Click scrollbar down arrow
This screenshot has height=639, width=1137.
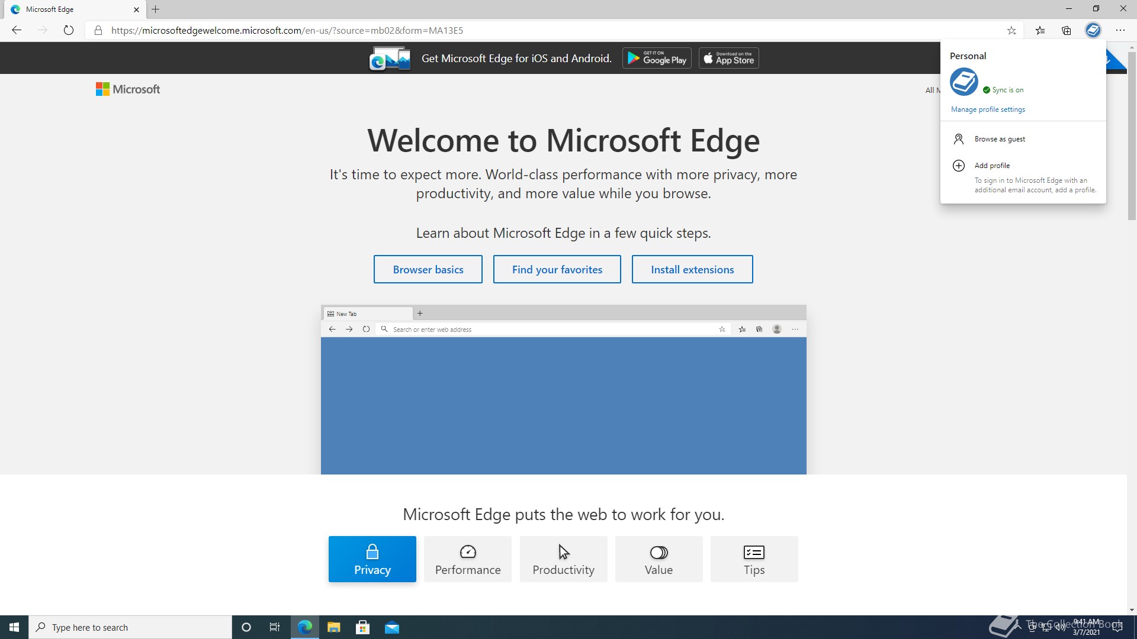1132,609
